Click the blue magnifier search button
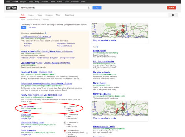The width and height of the screenshot is (185, 137). coord(97,8)
